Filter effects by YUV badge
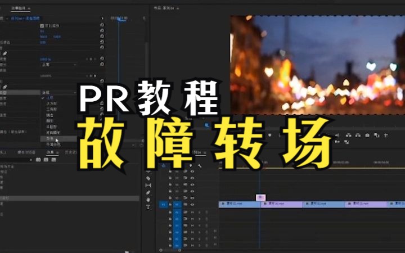This screenshot has width=405, height=253. pos(54,160)
